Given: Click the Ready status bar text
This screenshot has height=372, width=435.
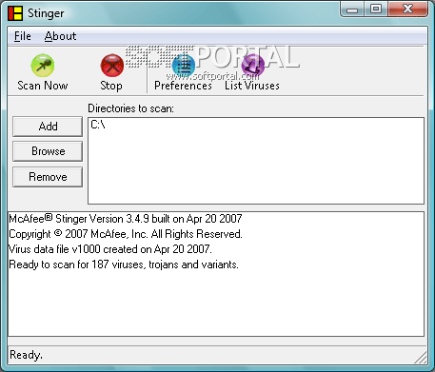Looking at the screenshot, I should (x=26, y=355).
